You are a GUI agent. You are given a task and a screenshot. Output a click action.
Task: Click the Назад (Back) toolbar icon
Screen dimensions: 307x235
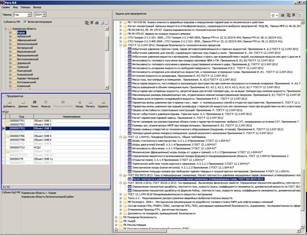click(x=79, y=102)
